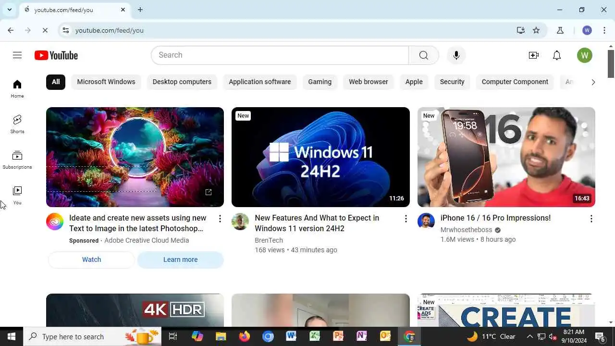Open the Windows notification center
615x346 pixels.
click(x=600, y=336)
